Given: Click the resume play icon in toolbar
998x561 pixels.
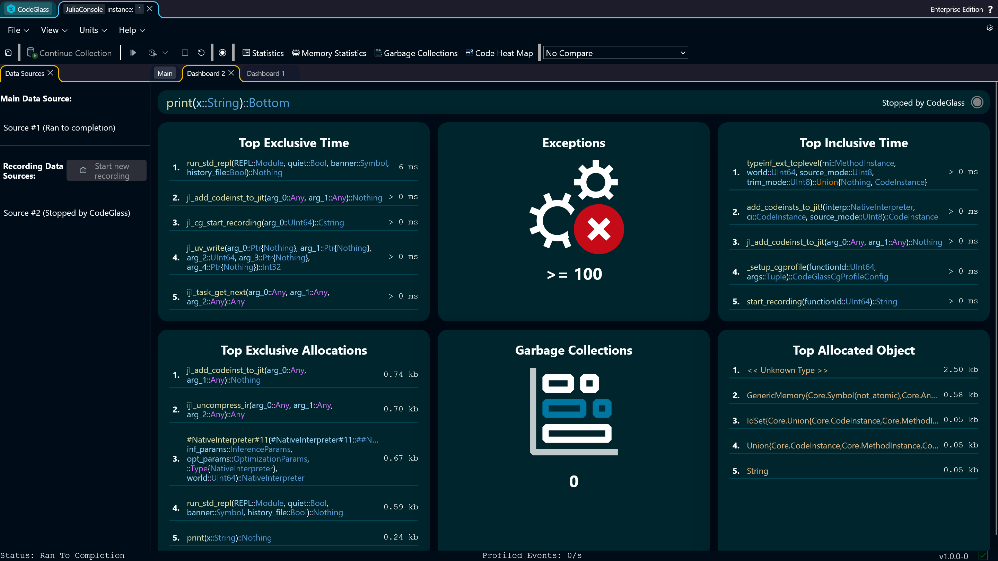Looking at the screenshot, I should click(x=133, y=53).
